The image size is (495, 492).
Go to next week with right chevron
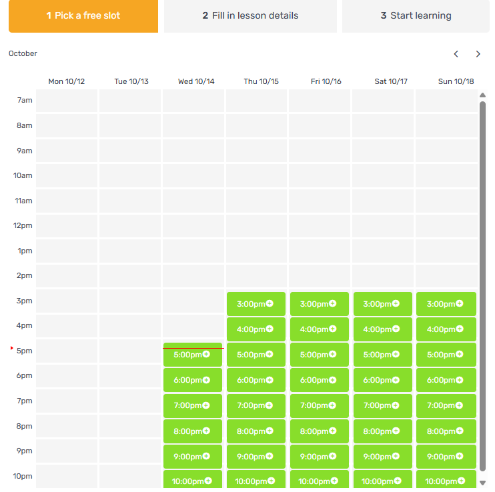pyautogui.click(x=478, y=54)
